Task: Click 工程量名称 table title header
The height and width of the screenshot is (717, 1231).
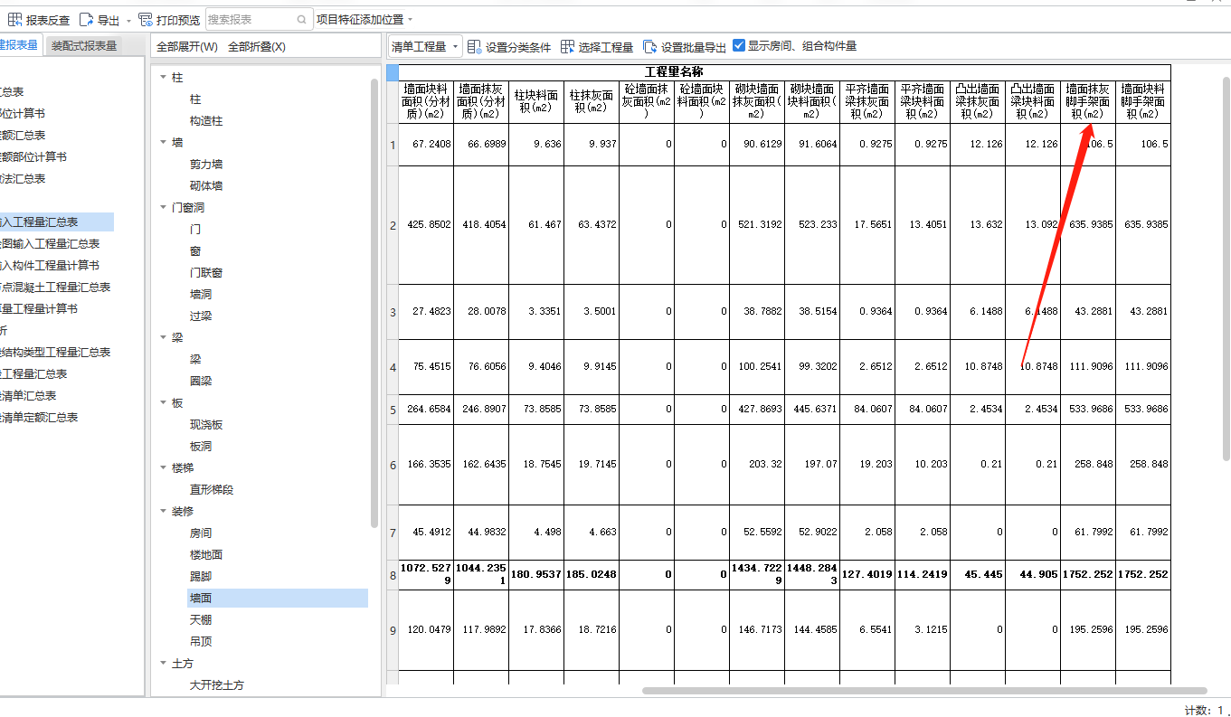Action: click(674, 71)
